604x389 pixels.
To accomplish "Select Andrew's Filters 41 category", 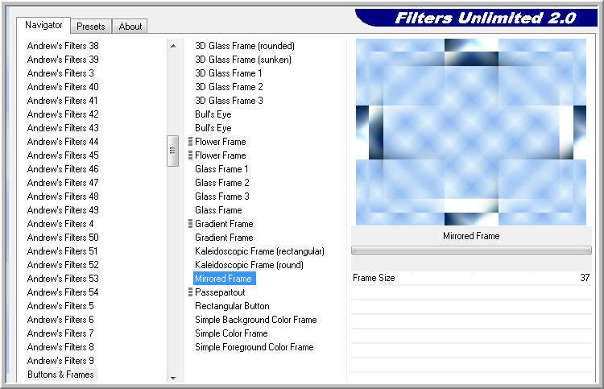I will (x=62, y=101).
